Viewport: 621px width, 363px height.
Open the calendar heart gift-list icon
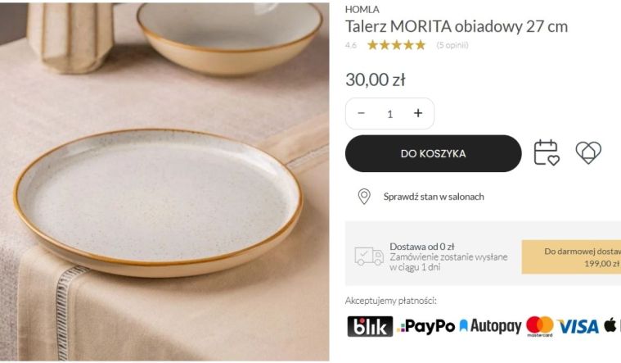(547, 152)
